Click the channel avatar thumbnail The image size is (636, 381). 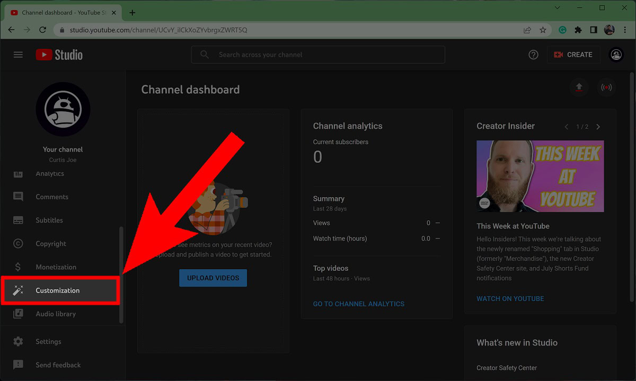pyautogui.click(x=63, y=109)
